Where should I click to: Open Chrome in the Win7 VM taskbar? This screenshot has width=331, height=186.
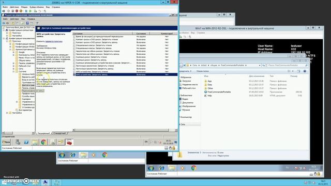(x=194, y=168)
